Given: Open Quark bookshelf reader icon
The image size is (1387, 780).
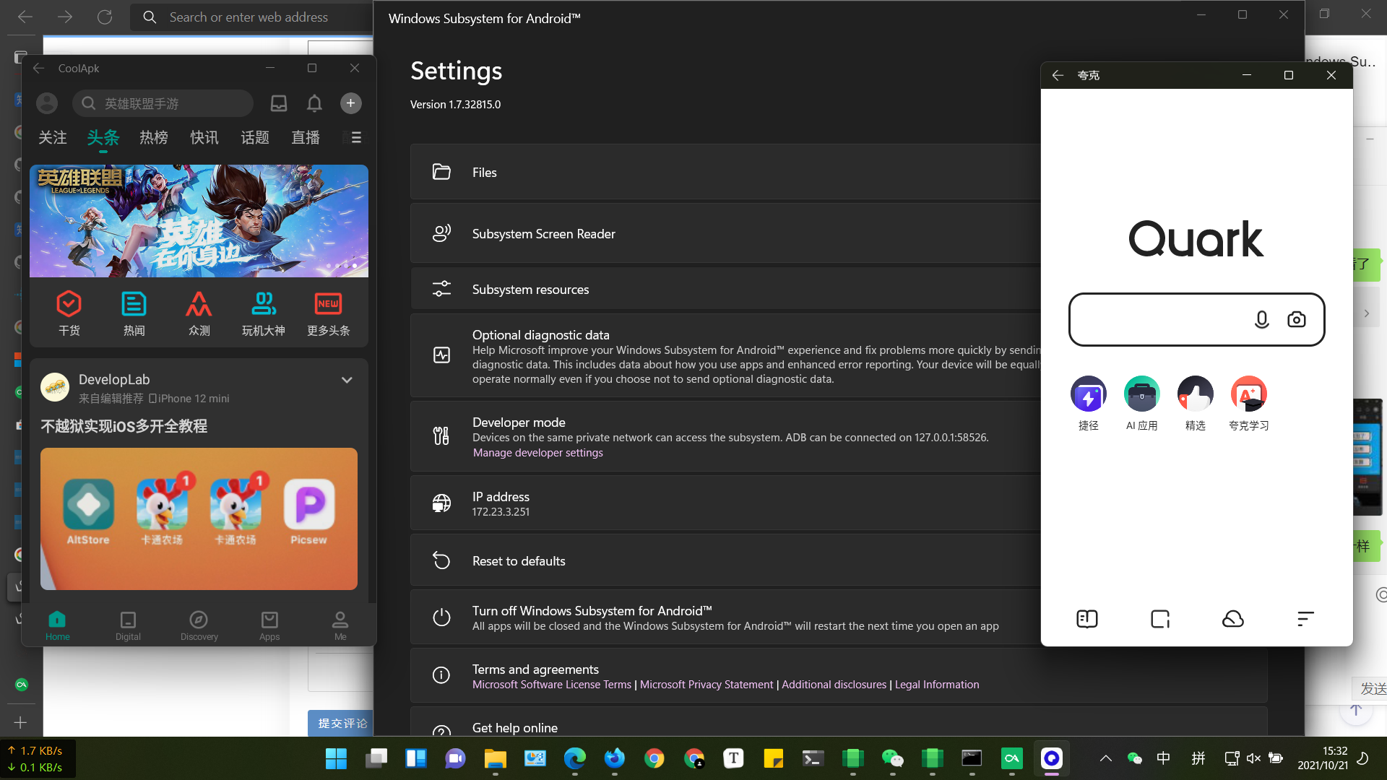Looking at the screenshot, I should coord(1087,619).
